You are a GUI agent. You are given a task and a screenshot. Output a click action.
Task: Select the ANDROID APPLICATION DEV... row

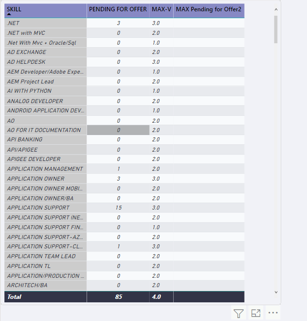click(x=124, y=110)
